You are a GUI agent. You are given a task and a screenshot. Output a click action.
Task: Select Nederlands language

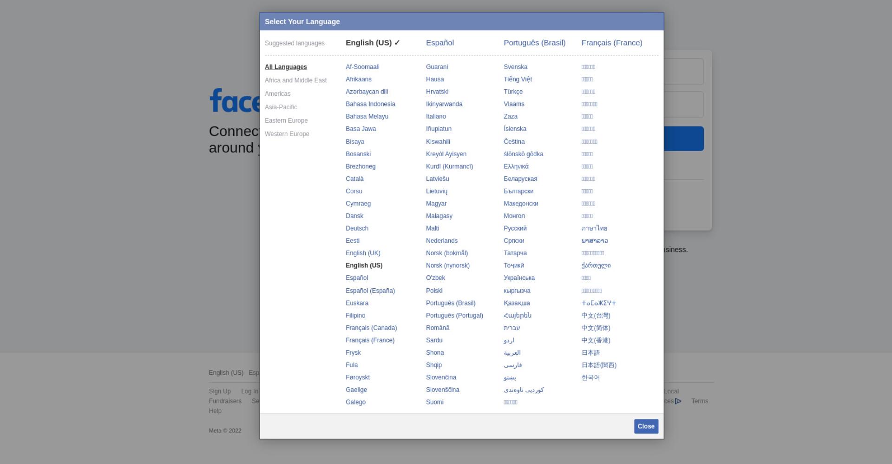tap(442, 241)
